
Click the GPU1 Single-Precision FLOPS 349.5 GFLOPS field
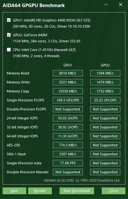[x=68, y=100]
